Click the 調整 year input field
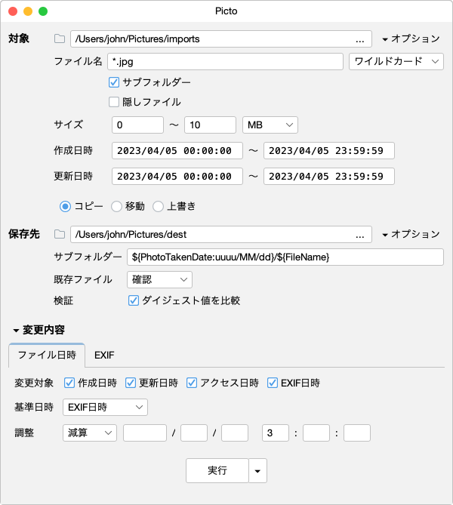Viewport: 453px width, 505px height. (145, 433)
